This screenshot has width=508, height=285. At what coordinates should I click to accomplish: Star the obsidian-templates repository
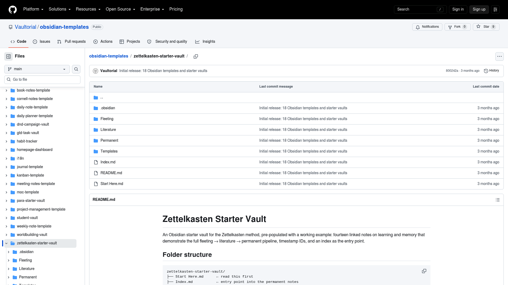(486, 27)
